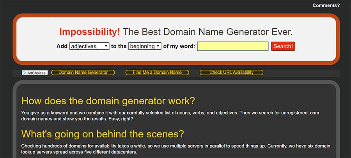The width and height of the screenshot is (351, 158).
Task: Open the beginning position dropdown
Action: [x=145, y=46]
